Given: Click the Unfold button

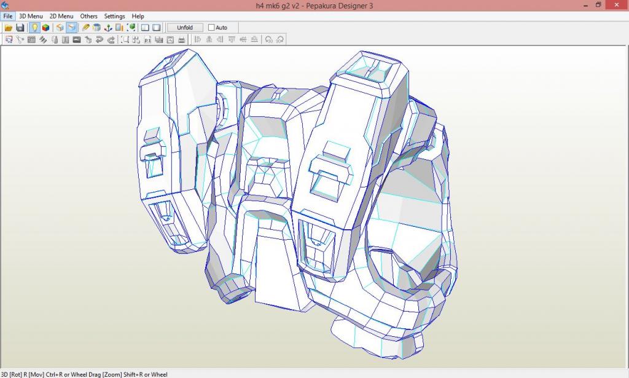Looking at the screenshot, I should pos(185,28).
